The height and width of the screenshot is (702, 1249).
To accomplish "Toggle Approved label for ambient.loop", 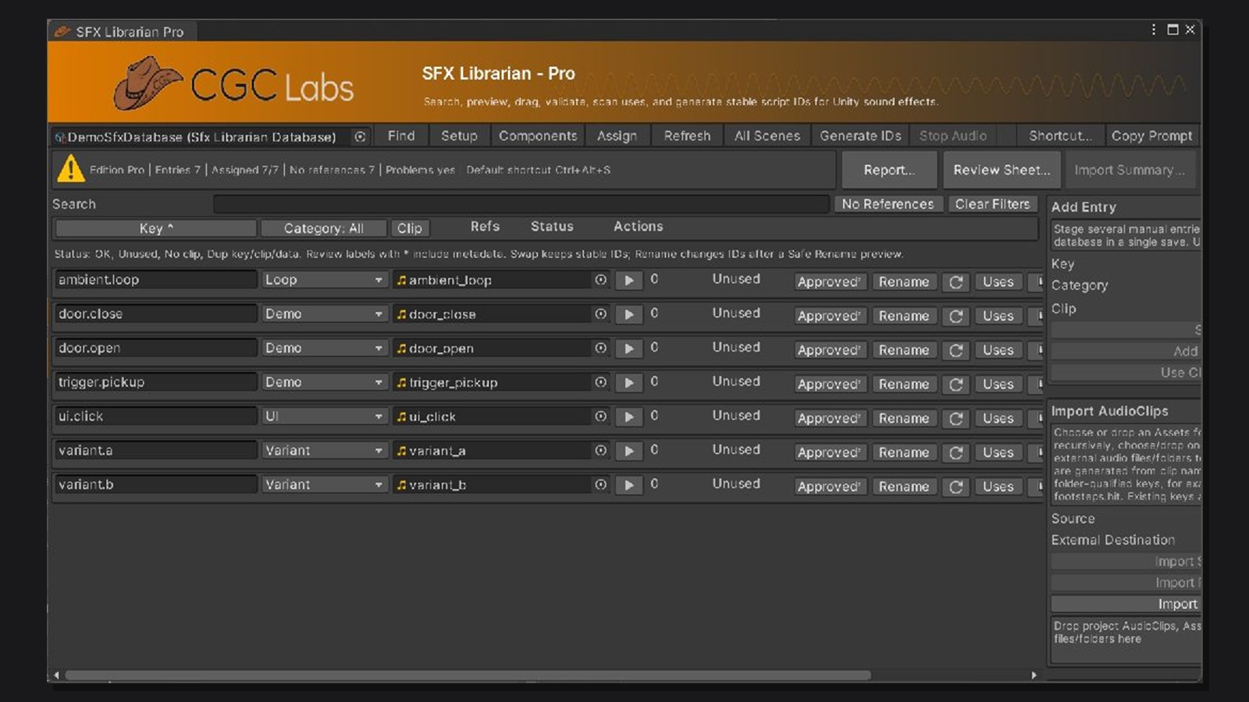I will point(829,282).
